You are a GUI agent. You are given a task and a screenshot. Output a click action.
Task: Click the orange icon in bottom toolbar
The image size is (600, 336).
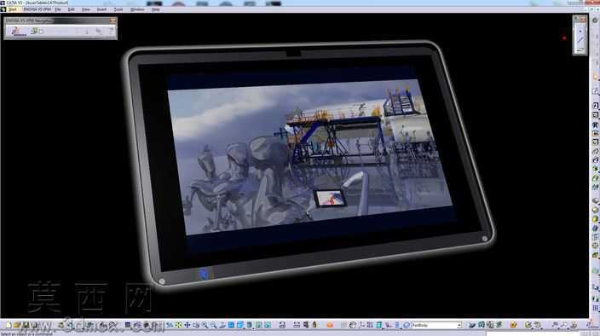(x=330, y=325)
